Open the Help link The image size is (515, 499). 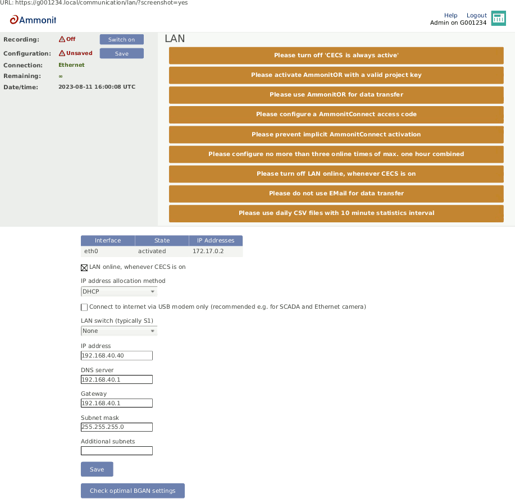(x=451, y=15)
